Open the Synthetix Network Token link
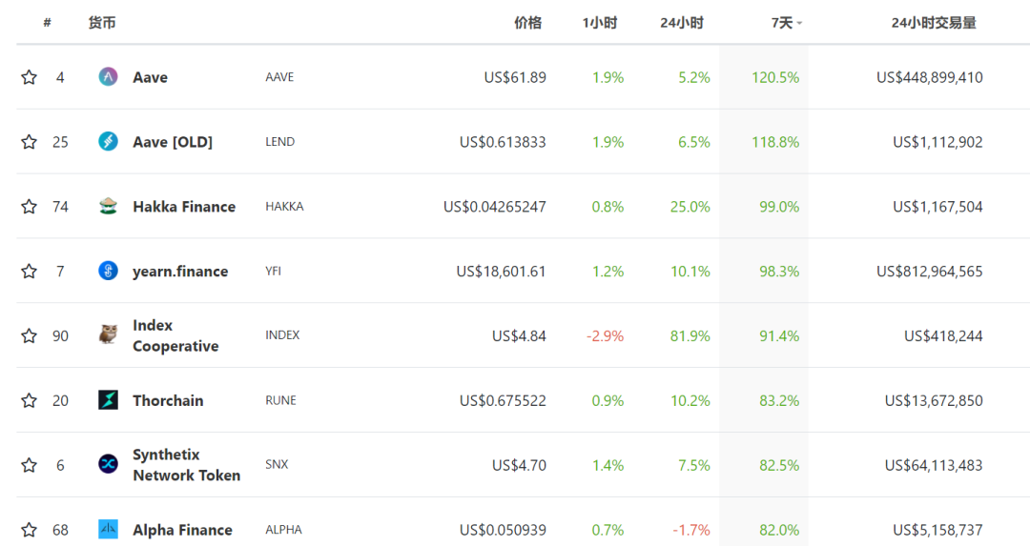Screen dimensions: 1030x546 (x=187, y=465)
